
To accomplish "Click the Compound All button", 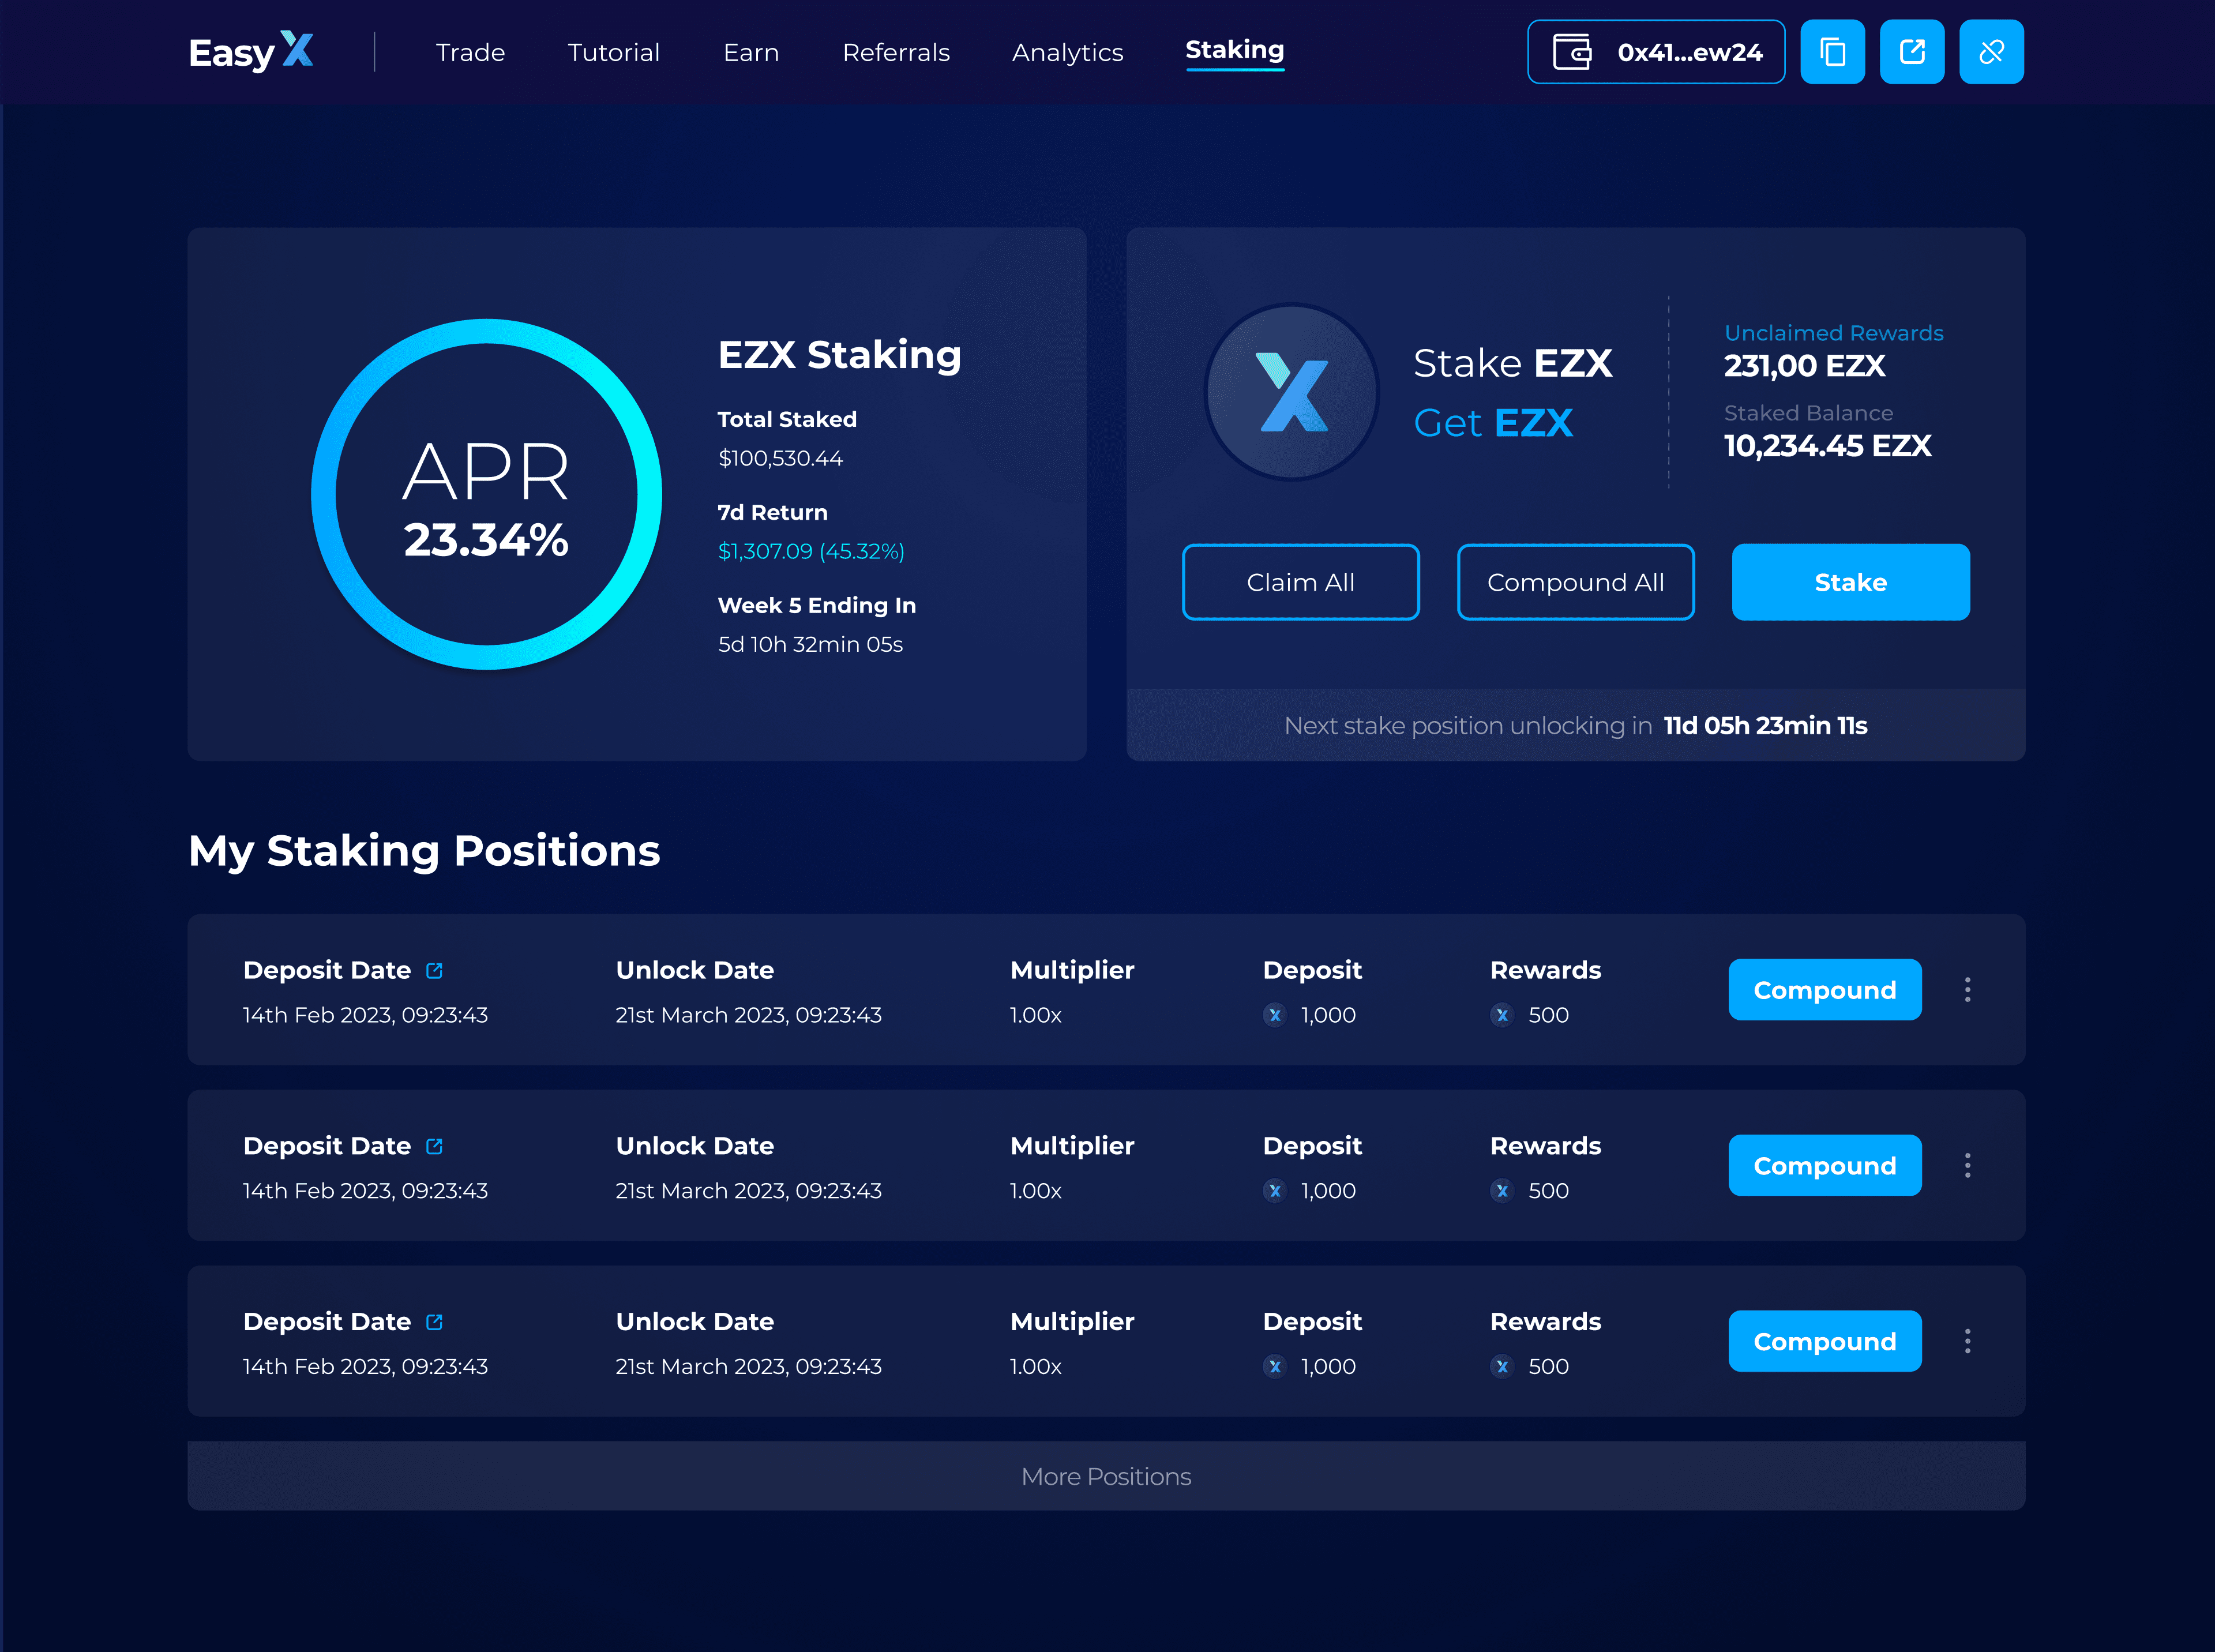I will point(1575,582).
